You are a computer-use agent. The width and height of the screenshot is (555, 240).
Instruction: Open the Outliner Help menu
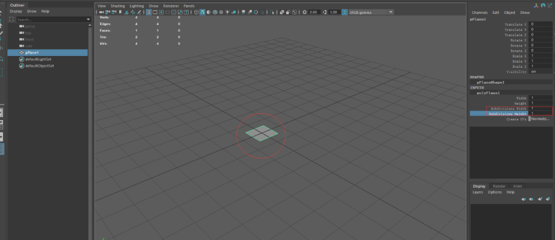point(45,11)
